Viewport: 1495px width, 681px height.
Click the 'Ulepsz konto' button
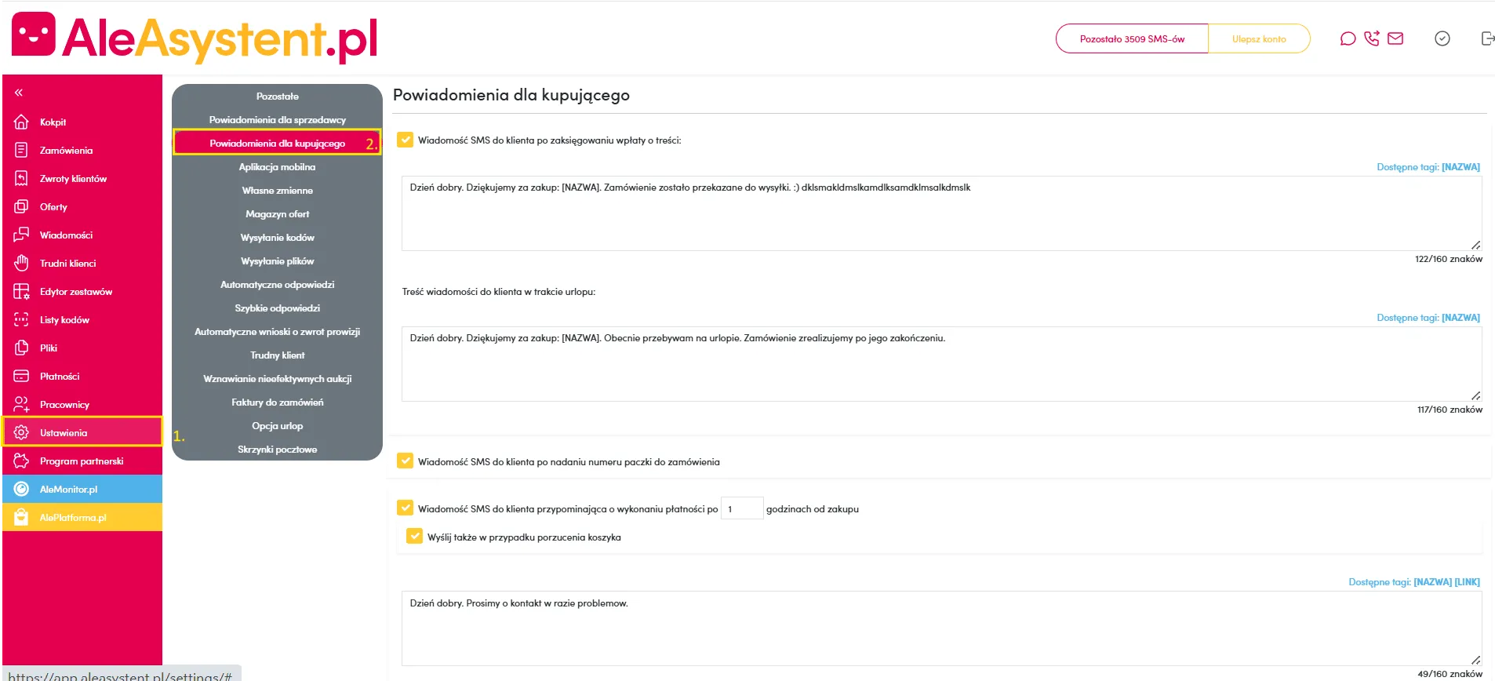click(1258, 38)
